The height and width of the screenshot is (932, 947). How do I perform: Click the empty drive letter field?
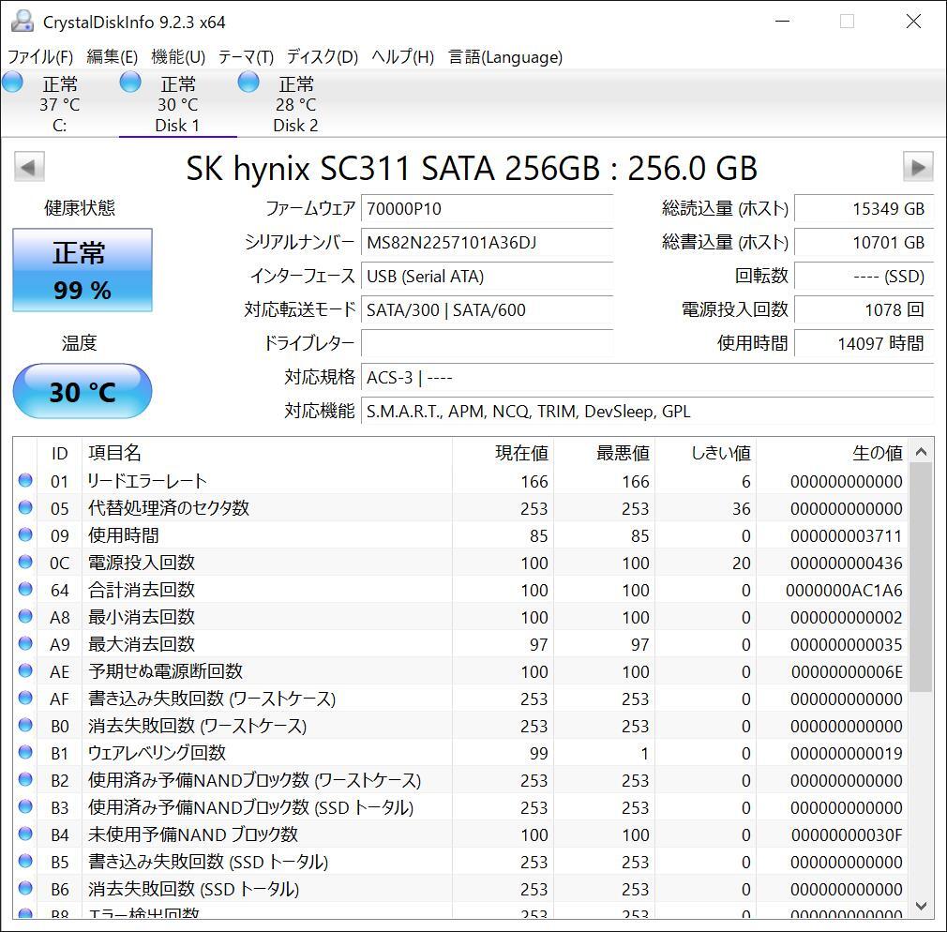coord(487,344)
